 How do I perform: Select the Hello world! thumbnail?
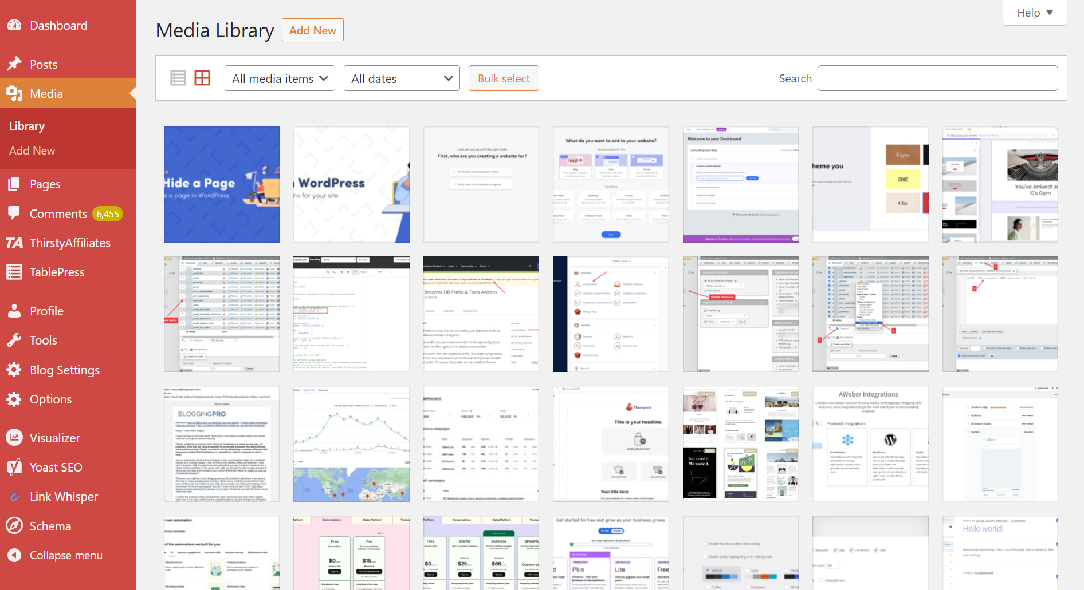[x=1000, y=553]
